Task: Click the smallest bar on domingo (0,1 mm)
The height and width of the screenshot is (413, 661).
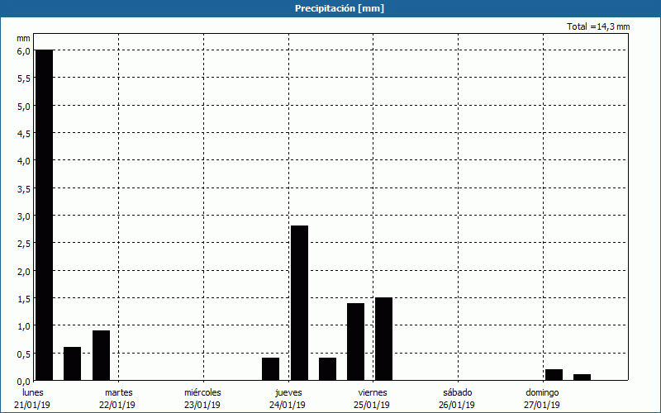Action: click(583, 377)
